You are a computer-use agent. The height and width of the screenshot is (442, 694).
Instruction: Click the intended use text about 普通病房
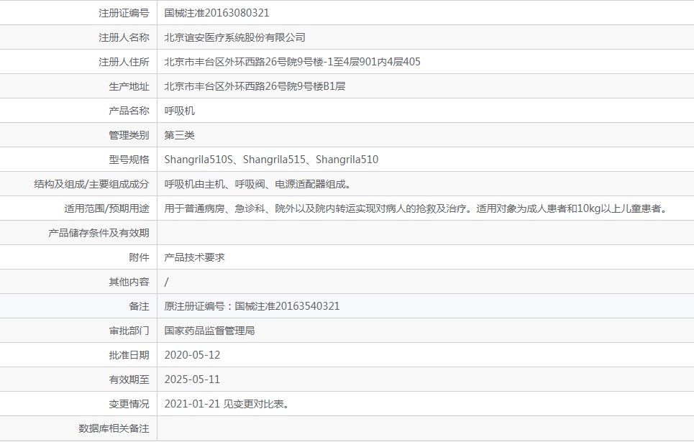pos(416,208)
